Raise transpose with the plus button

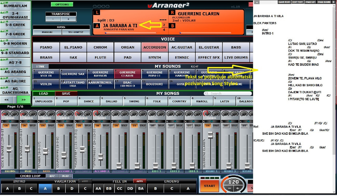68,19
